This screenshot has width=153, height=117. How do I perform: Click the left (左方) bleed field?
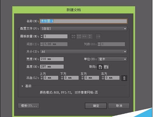tap(92, 78)
